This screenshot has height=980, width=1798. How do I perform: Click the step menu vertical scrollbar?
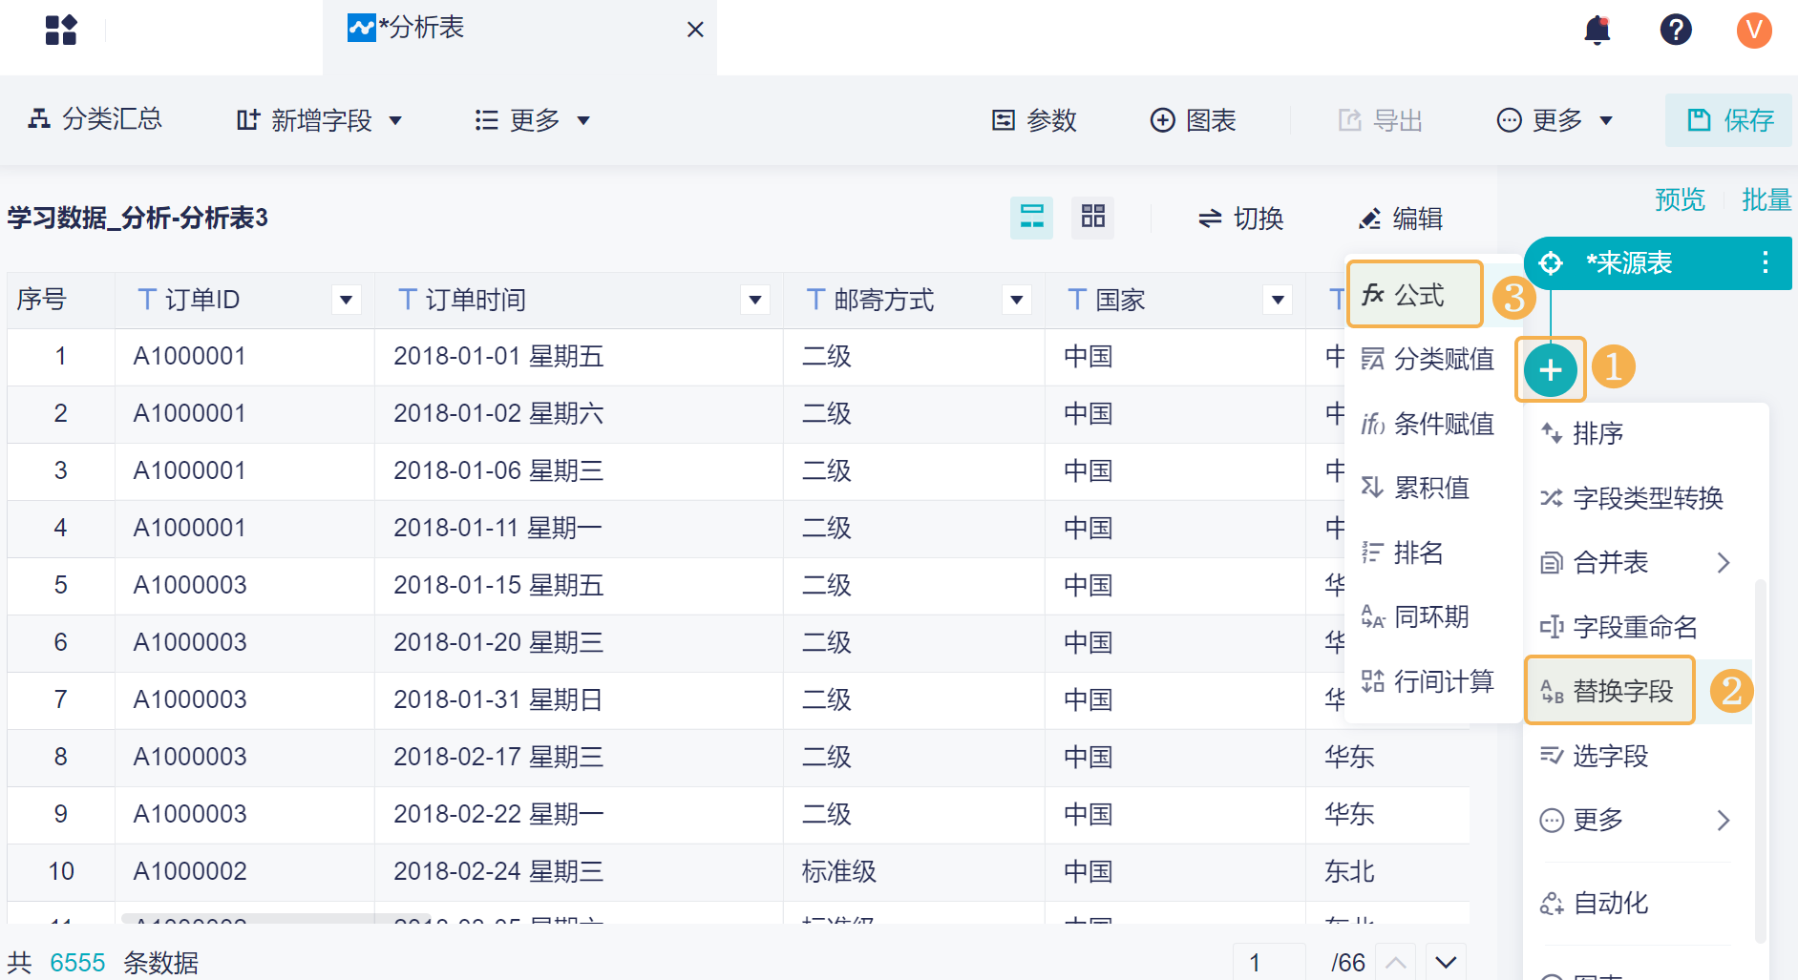(1760, 761)
